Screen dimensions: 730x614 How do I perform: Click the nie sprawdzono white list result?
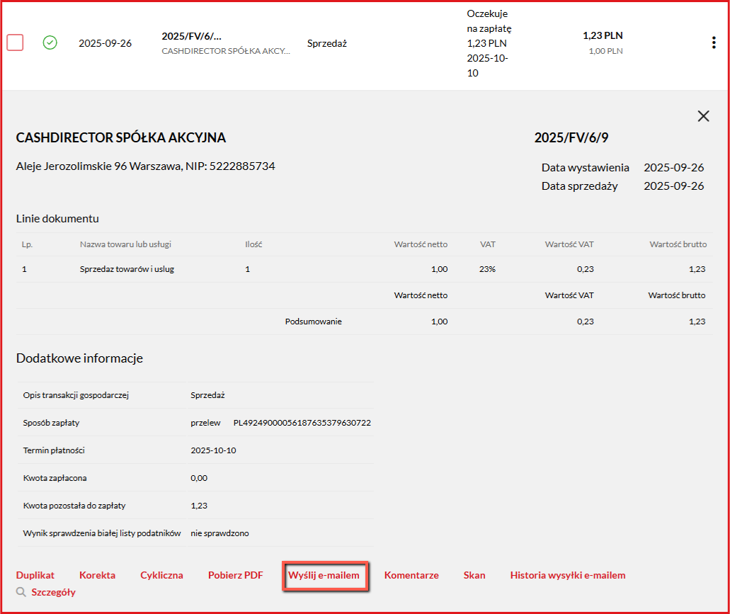point(219,533)
